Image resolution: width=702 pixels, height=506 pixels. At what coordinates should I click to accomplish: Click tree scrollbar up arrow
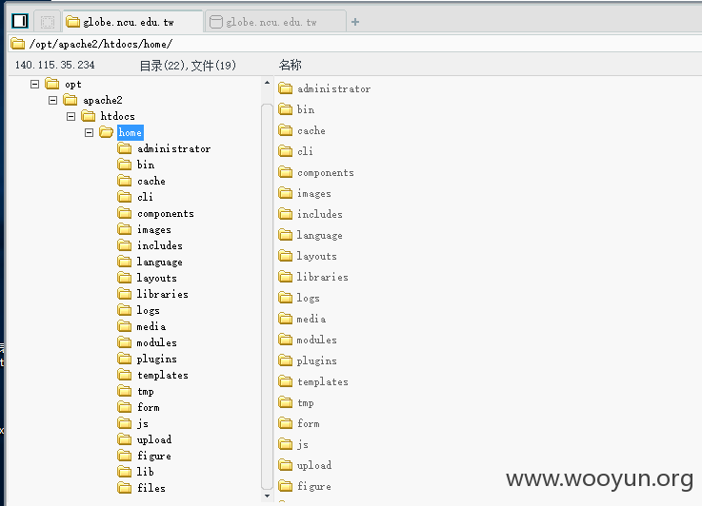point(267,83)
